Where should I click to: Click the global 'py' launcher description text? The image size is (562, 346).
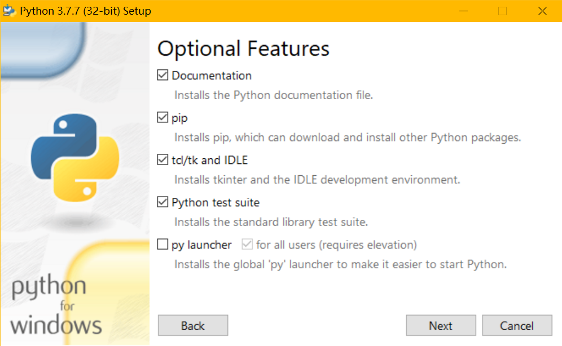[x=340, y=264]
